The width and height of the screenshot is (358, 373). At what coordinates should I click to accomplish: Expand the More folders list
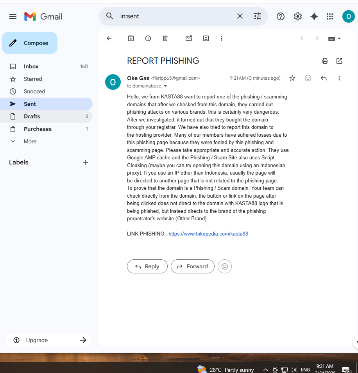pos(47,141)
